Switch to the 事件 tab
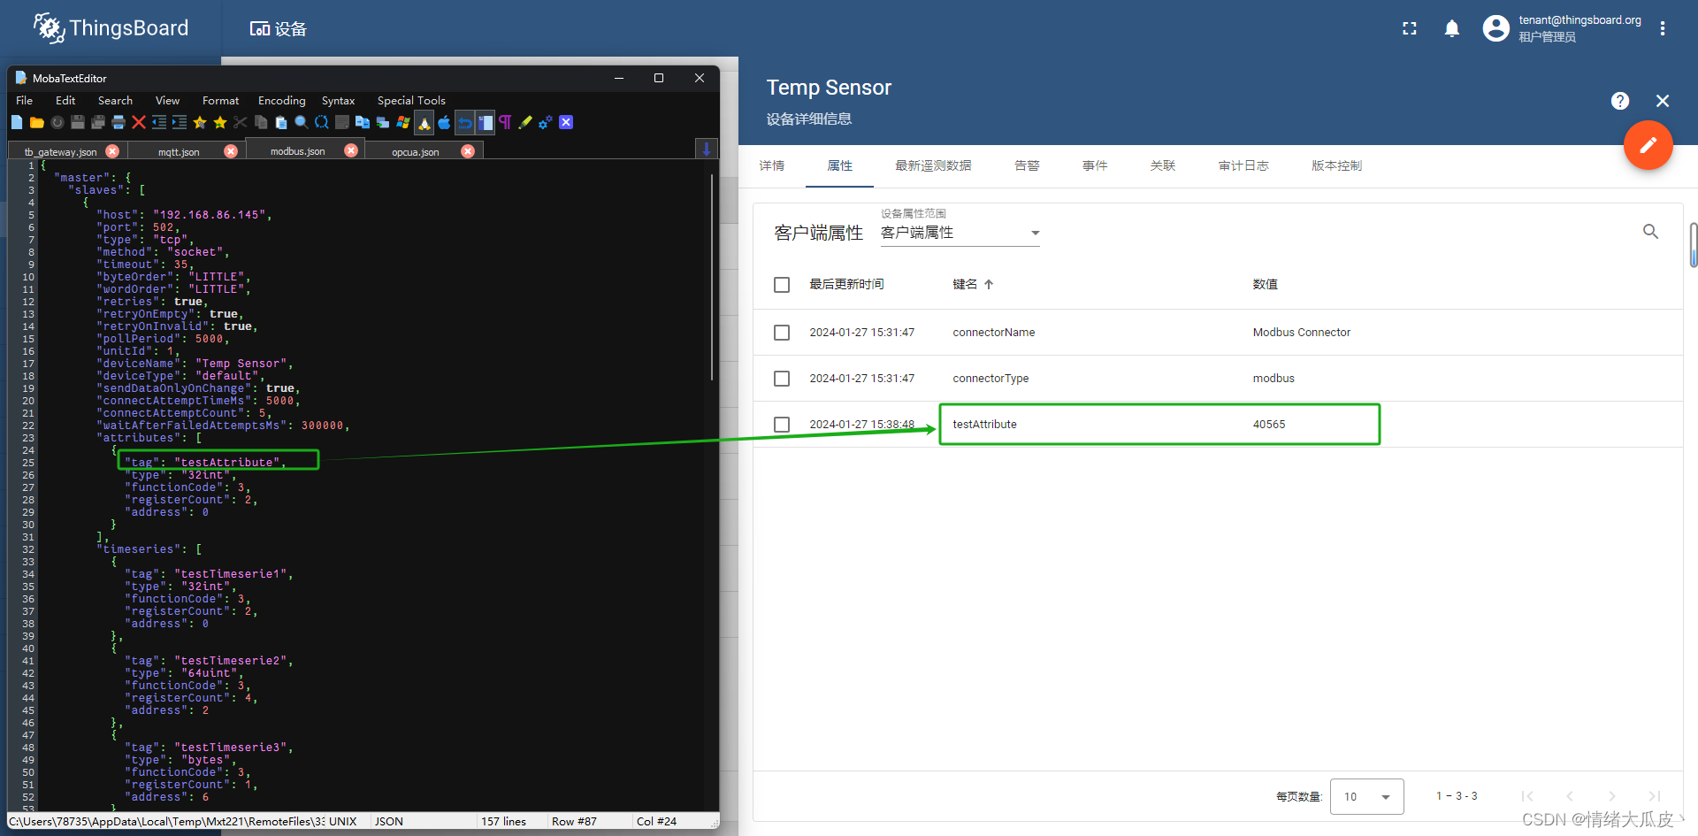1698x836 pixels. click(x=1095, y=165)
